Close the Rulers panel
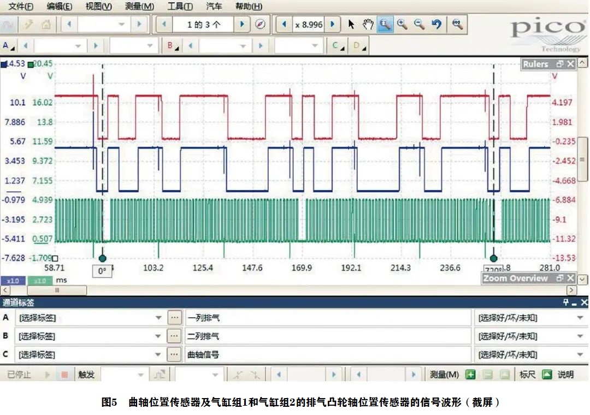This screenshot has width=590, height=415. (570, 64)
